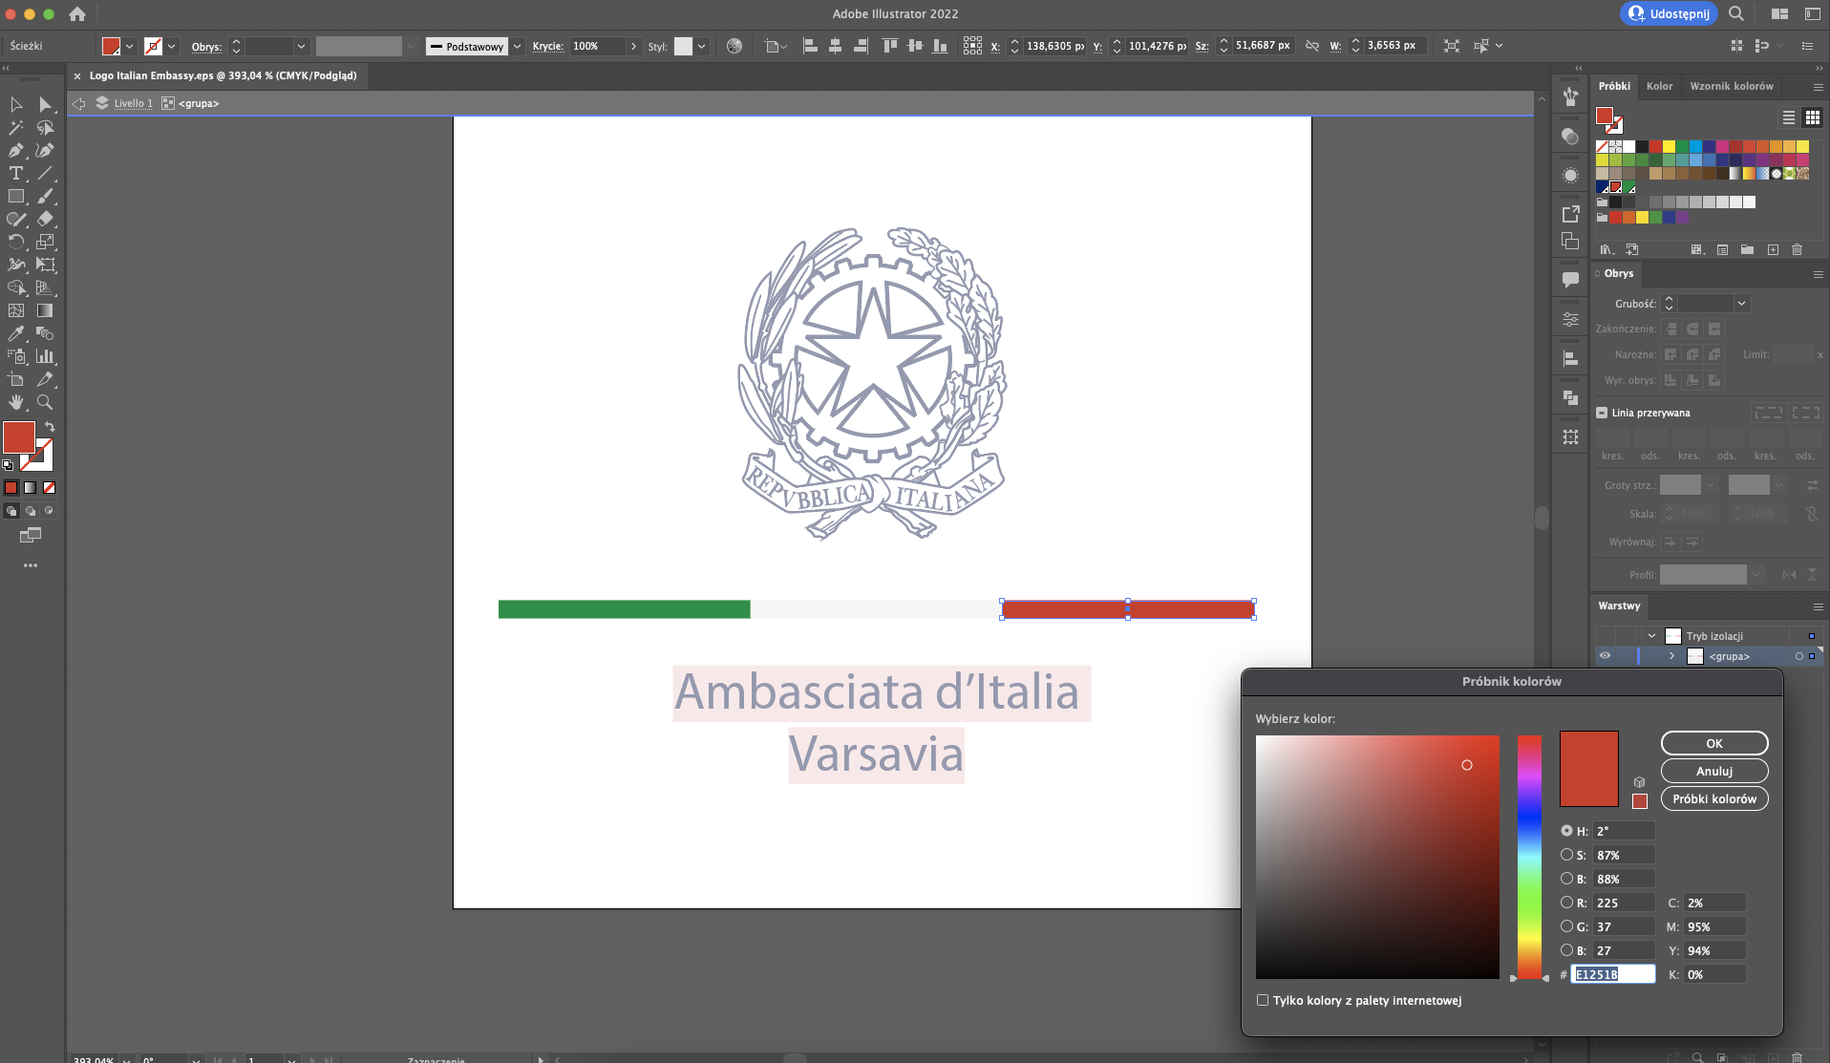Viewport: 1830px width, 1063px height.
Task: Select the Perspective Grid tool
Action: coord(45,287)
